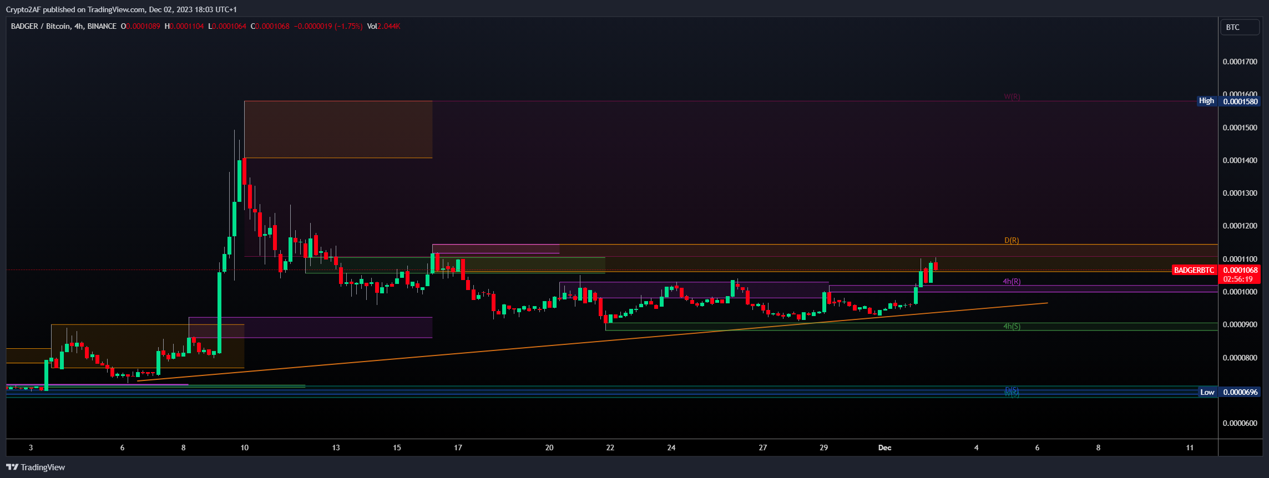The image size is (1269, 478).
Task: Click the current price label 0.0001068
Action: pyautogui.click(x=1240, y=270)
